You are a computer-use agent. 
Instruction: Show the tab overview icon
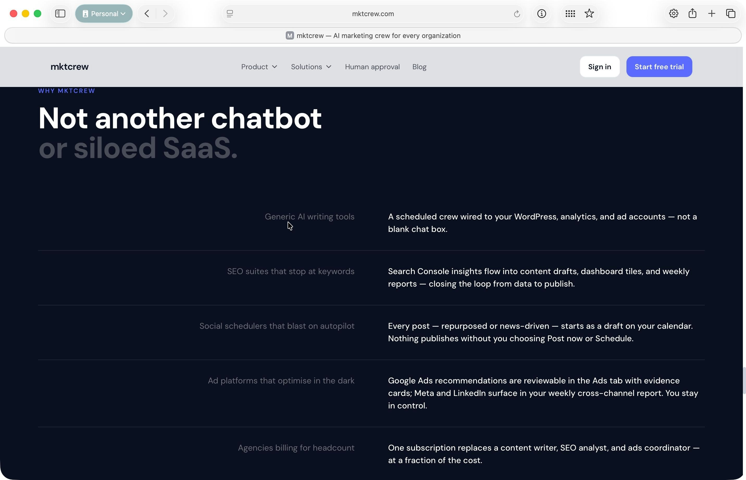point(731,14)
